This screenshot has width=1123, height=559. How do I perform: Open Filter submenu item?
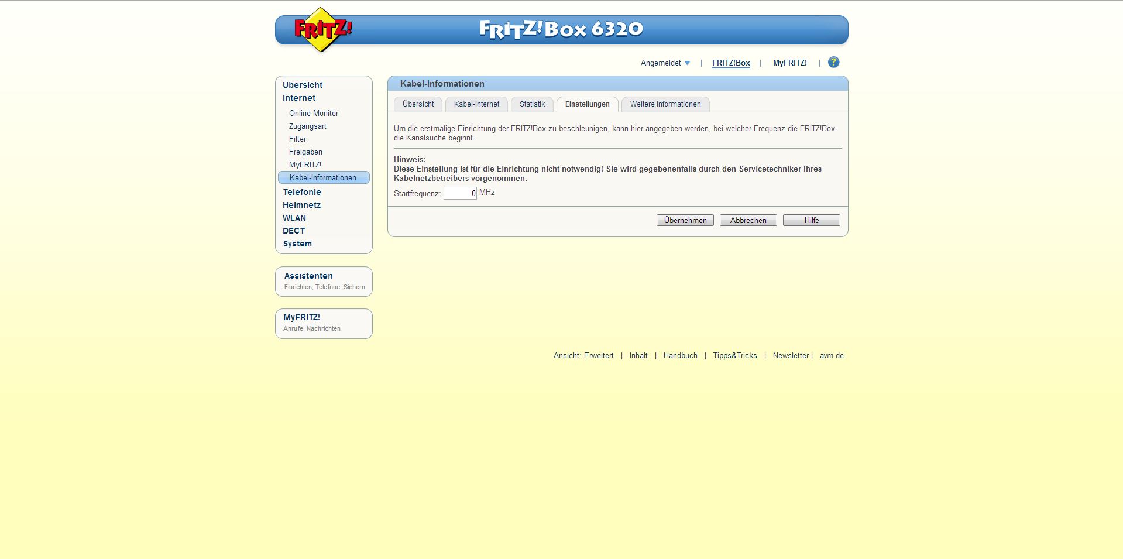tap(297, 139)
